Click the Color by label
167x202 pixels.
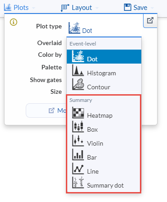pos(50,55)
